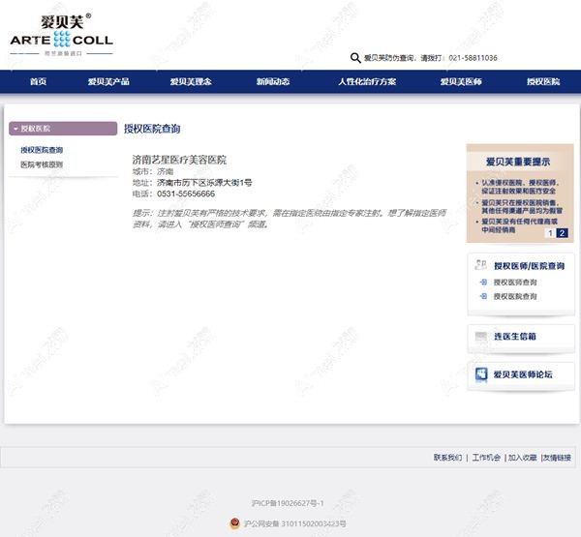Viewport: 581px width, 537px height.
Task: Open 沪公网安备 31011502003423号 link
Action: click(295, 523)
